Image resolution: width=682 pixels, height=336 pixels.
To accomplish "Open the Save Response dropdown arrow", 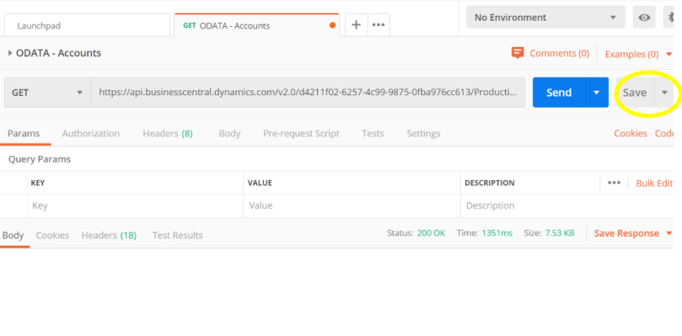I will [669, 234].
